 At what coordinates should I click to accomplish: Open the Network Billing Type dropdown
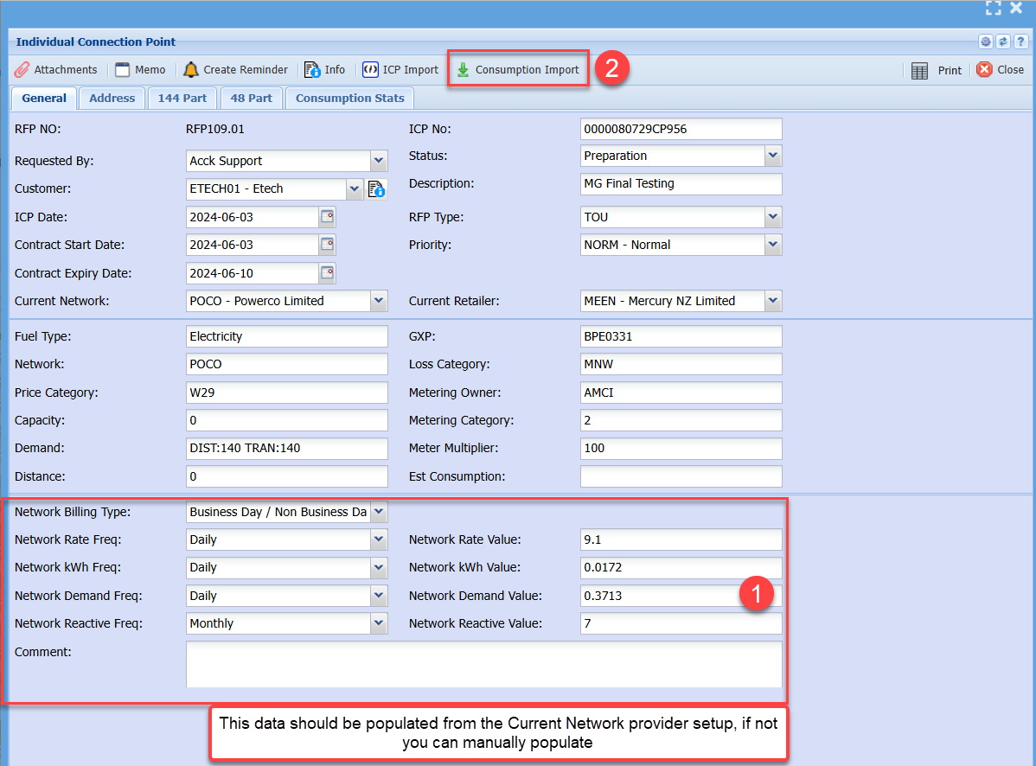(378, 512)
